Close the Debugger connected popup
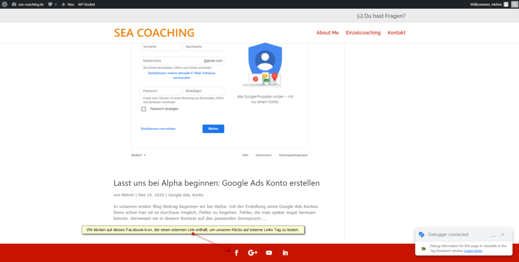 coord(503,235)
